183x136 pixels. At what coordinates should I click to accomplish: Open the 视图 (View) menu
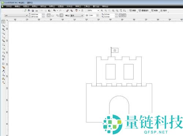point(26,6)
